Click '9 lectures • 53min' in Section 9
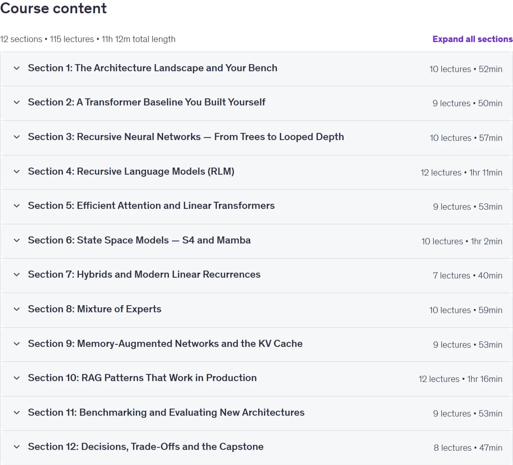513x465 pixels. click(x=468, y=345)
